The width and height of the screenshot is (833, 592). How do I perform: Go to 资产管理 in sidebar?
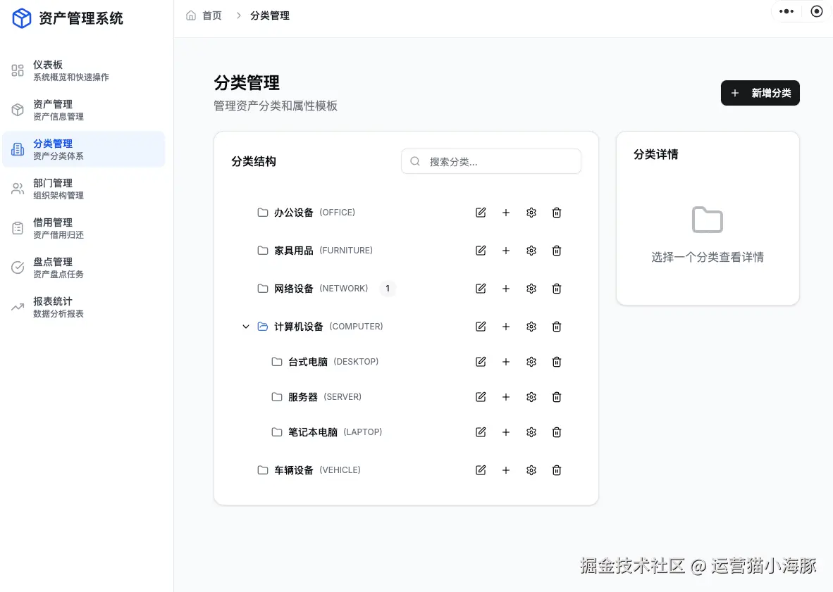[x=83, y=110]
